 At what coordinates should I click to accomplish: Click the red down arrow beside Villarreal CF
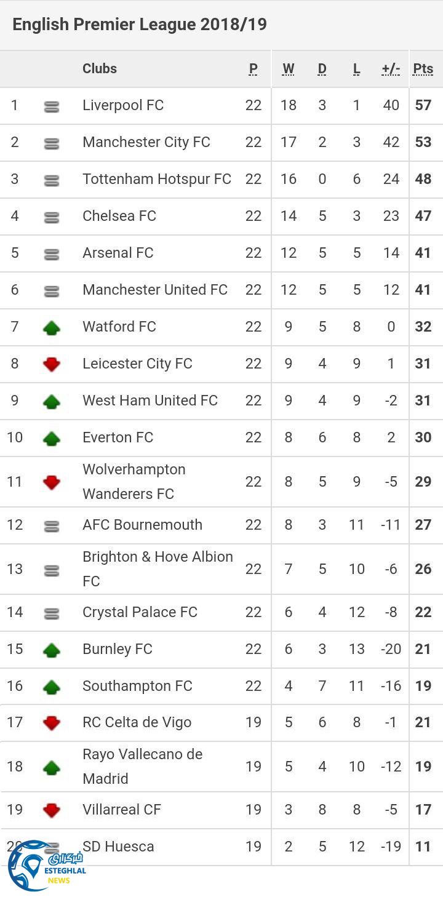tap(52, 810)
